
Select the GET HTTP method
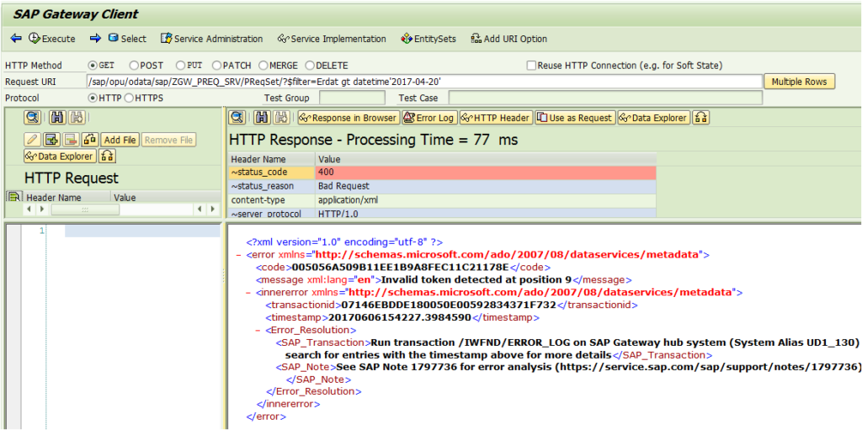coord(93,66)
